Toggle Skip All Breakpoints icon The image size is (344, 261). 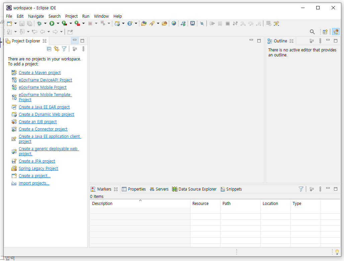click(x=202, y=23)
